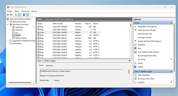This screenshot has height=96, width=178.
Task: Close the event preview pane
Action: click(130, 61)
